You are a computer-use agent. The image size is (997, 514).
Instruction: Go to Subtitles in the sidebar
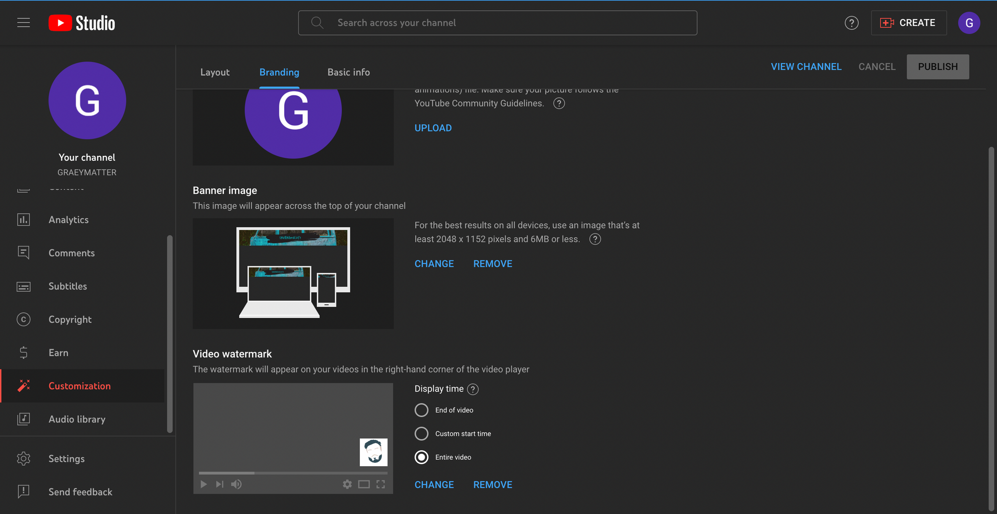click(67, 286)
